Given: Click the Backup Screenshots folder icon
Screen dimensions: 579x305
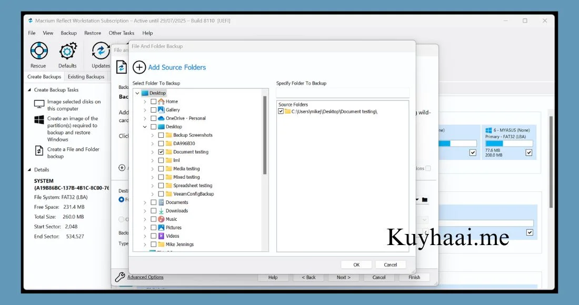Looking at the screenshot, I should [169, 135].
